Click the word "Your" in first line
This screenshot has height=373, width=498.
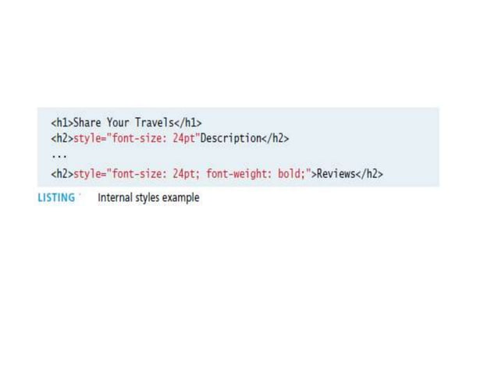[118, 123]
